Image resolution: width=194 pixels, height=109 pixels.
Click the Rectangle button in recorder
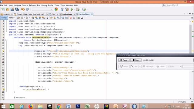[x=148, y=67]
